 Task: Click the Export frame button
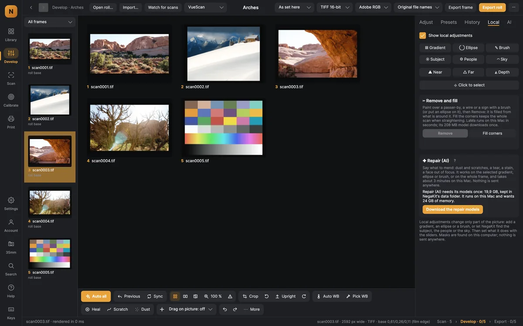pyautogui.click(x=461, y=7)
